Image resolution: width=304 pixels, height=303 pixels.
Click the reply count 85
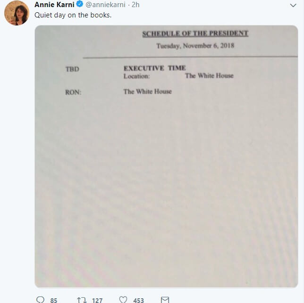(53, 300)
